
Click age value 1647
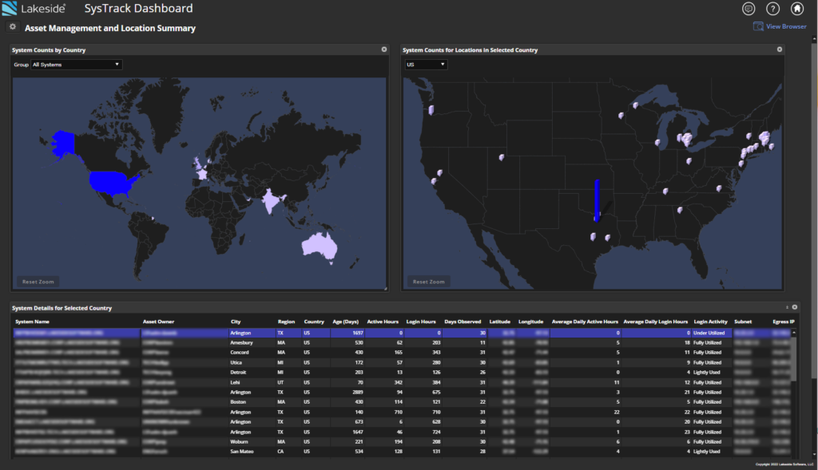[x=357, y=432]
